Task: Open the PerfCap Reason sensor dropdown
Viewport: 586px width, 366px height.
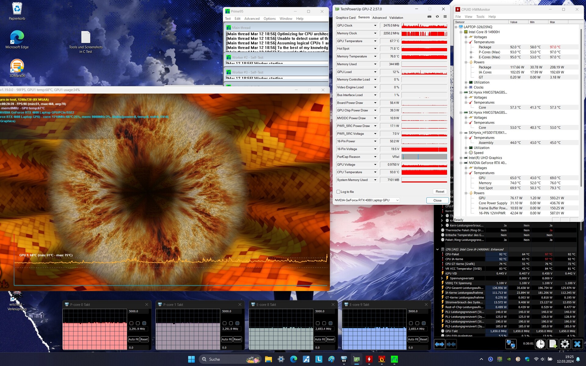Action: (375, 157)
